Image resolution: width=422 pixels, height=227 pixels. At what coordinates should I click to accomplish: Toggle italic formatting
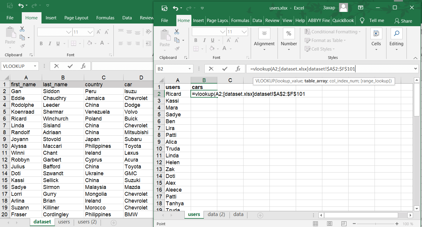204,40
